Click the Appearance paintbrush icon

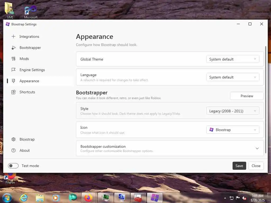[13, 81]
